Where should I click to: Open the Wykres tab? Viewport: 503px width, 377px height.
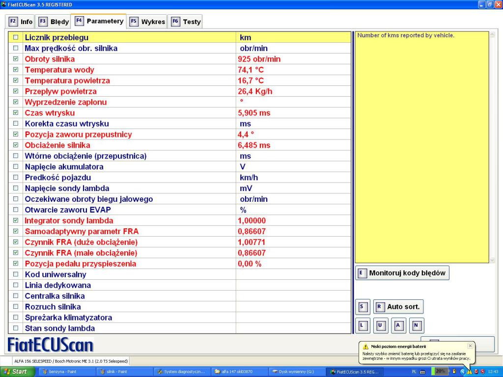[147, 22]
